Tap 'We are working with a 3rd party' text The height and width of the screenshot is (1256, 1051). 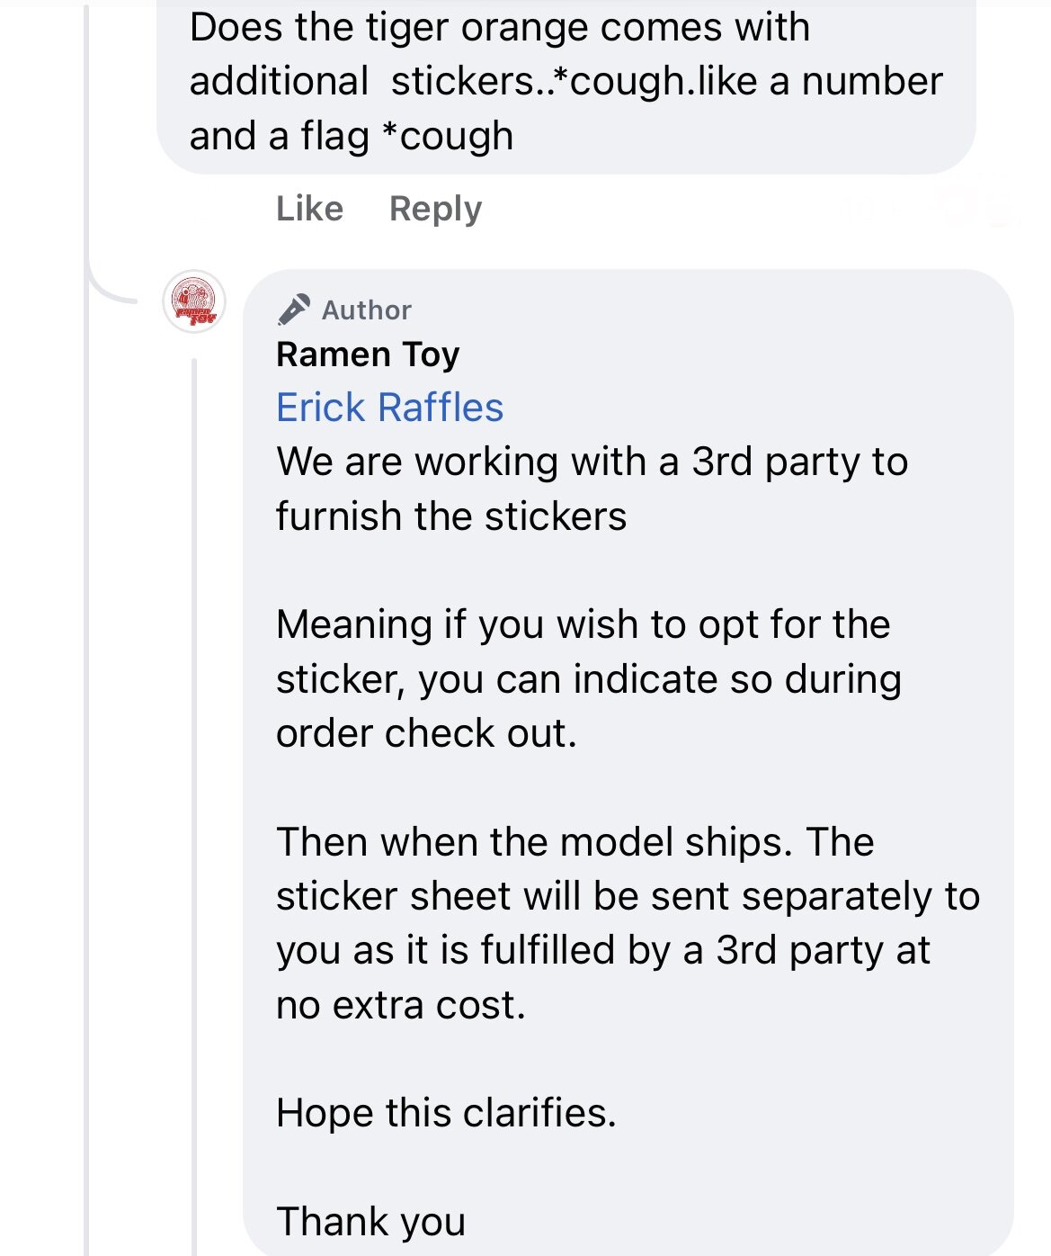[x=592, y=462]
